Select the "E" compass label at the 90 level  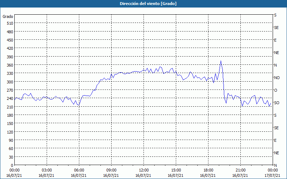pyautogui.click(x=275, y=140)
